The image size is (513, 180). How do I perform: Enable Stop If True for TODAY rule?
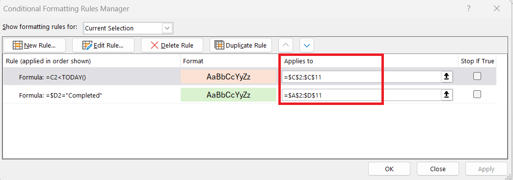pyautogui.click(x=477, y=76)
